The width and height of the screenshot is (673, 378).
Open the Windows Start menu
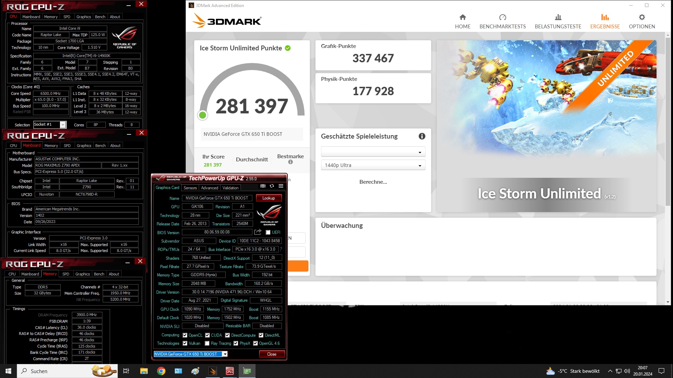(x=8, y=371)
